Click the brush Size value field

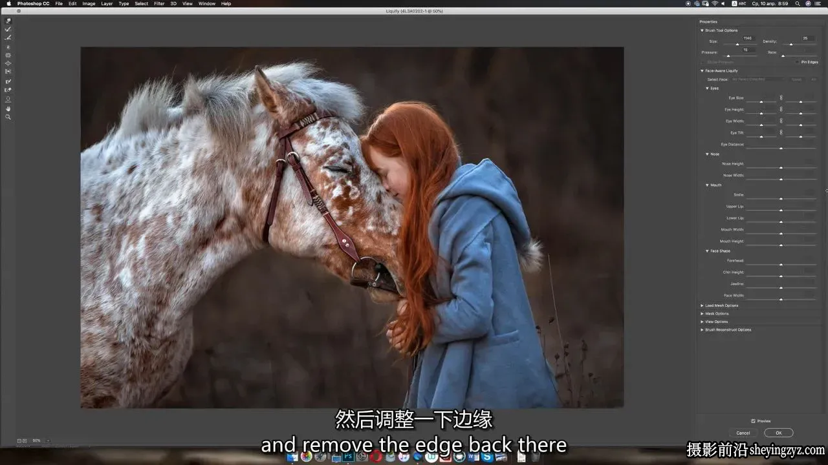(748, 38)
